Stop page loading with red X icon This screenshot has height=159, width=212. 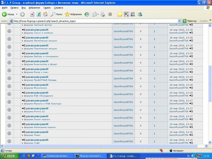pyautogui.click(x=32, y=14)
